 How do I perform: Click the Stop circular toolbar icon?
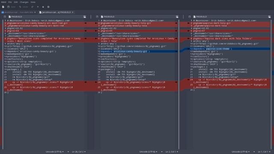coord(48,7)
